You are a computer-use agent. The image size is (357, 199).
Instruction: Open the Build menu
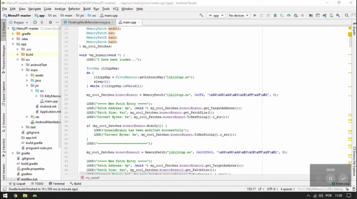click(87, 9)
